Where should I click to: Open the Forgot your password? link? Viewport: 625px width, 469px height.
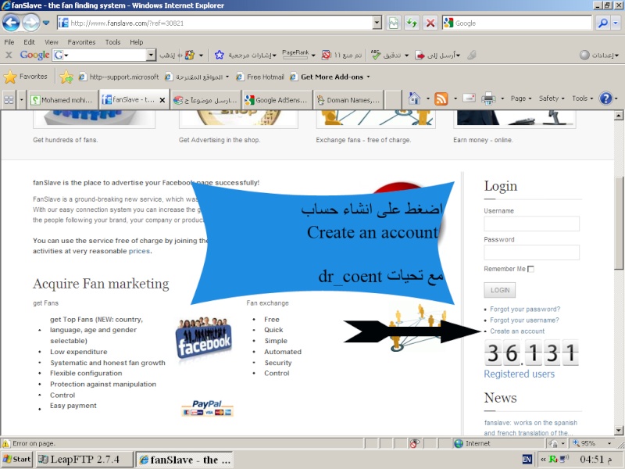click(x=525, y=309)
